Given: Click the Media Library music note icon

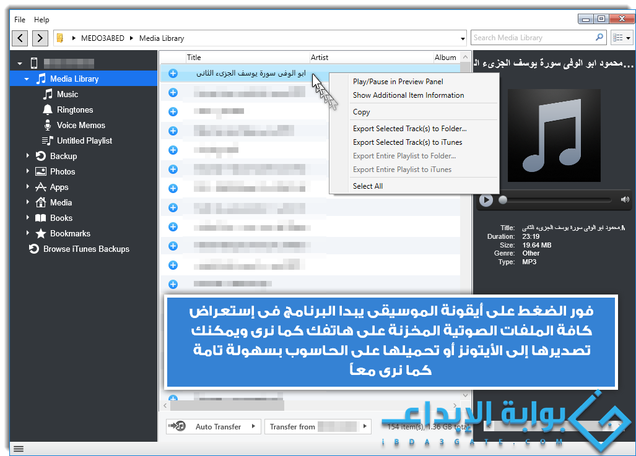Looking at the screenshot, I should 40,79.
